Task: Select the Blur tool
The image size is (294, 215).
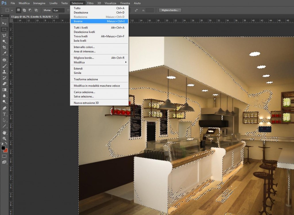Action: [x=4, y=96]
